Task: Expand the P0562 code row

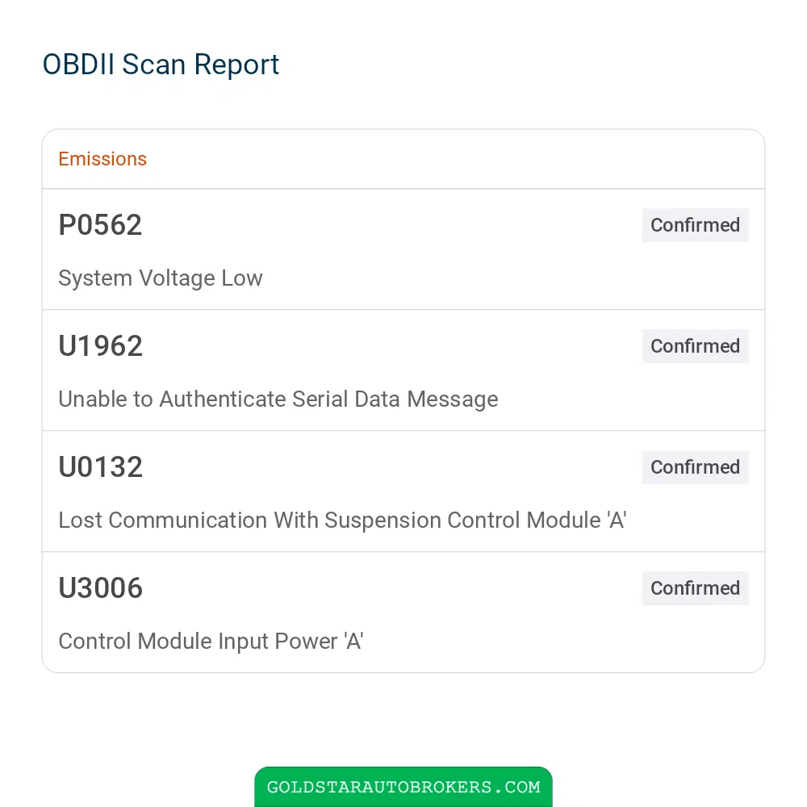Action: [x=403, y=249]
